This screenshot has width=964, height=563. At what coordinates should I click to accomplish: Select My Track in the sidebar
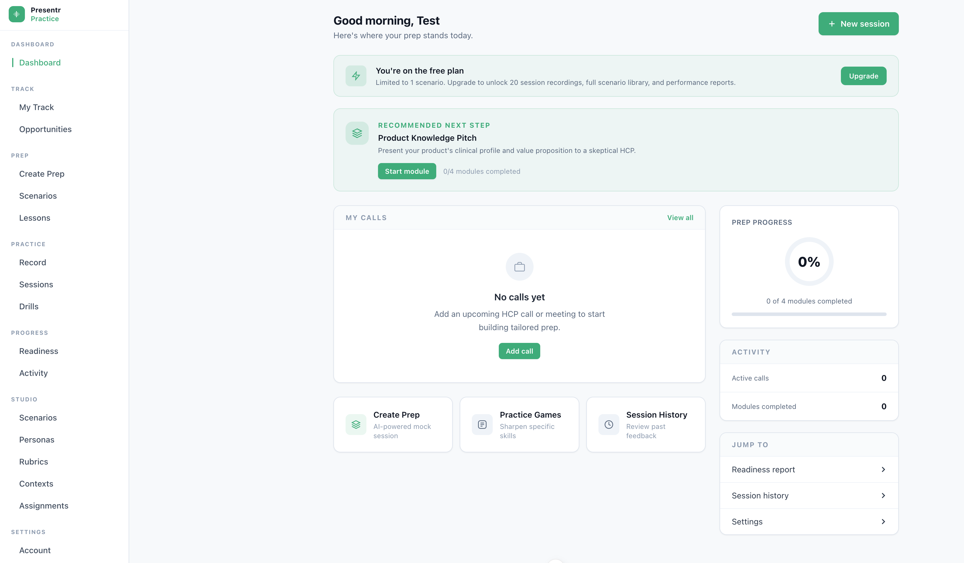click(x=36, y=107)
